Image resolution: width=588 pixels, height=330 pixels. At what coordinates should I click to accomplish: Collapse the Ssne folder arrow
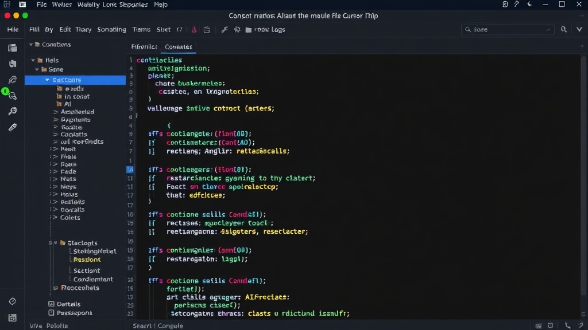coord(37,69)
